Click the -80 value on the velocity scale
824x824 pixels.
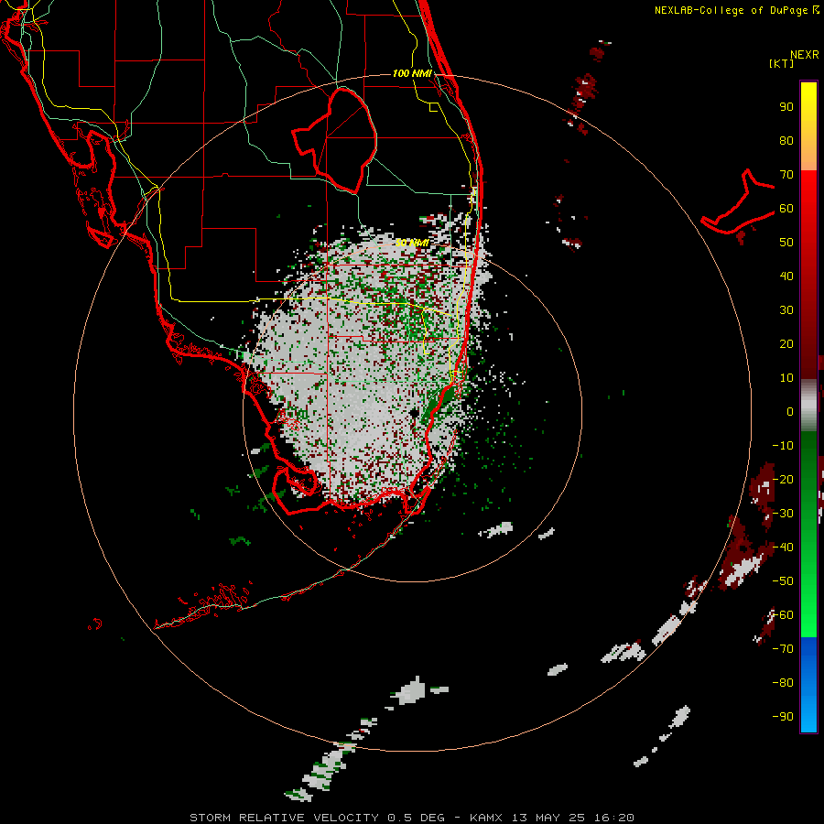[783, 683]
